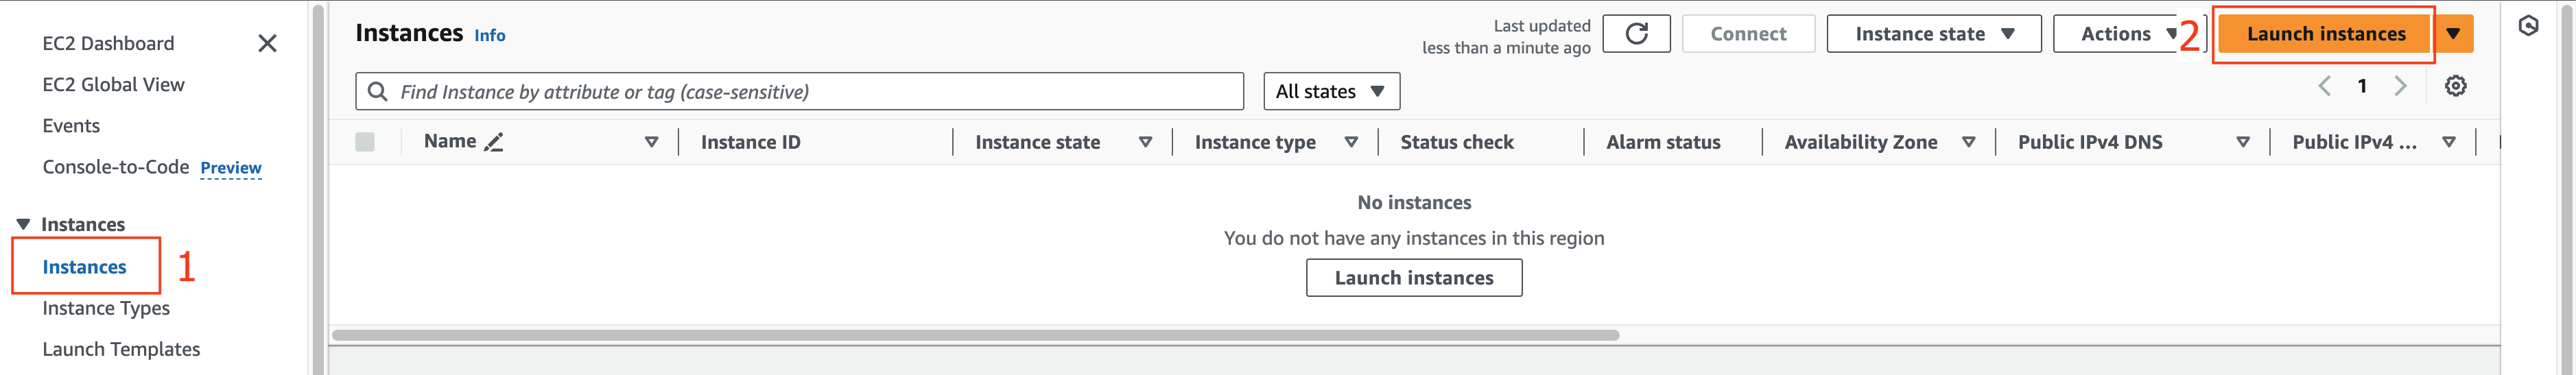Image resolution: width=2576 pixels, height=375 pixels.
Task: Sort by the Public IPv4 ... column arrow
Action: click(2449, 142)
